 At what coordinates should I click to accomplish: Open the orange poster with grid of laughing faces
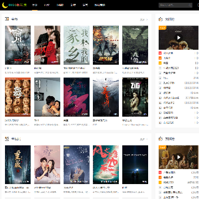click(x=18, y=97)
